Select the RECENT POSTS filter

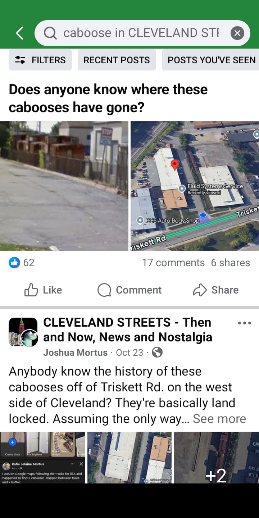pyautogui.click(x=117, y=60)
